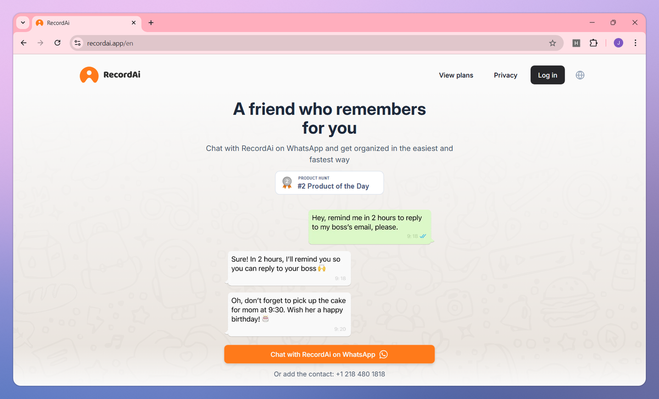Click the Log in button
The width and height of the screenshot is (659, 399).
coord(548,75)
